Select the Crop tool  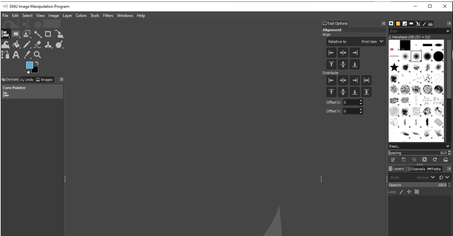48,34
